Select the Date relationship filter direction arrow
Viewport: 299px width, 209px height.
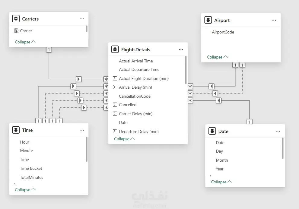218,100
